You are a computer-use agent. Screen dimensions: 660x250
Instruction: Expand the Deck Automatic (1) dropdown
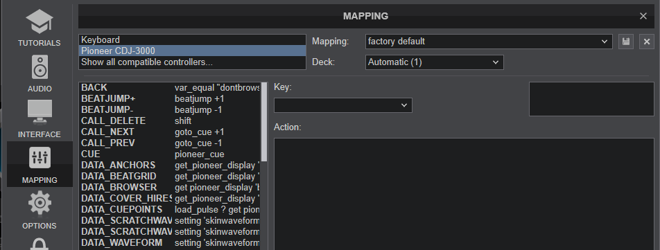coord(435,62)
